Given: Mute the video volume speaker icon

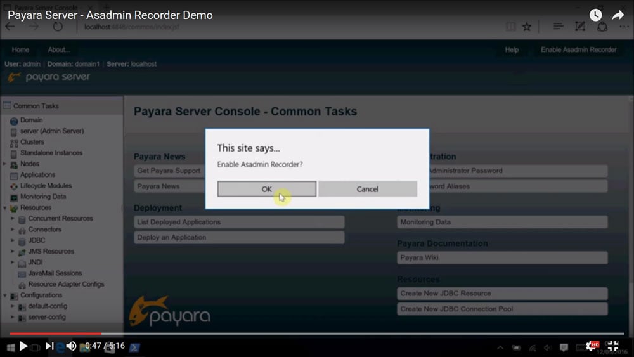Looking at the screenshot, I should click(x=71, y=346).
